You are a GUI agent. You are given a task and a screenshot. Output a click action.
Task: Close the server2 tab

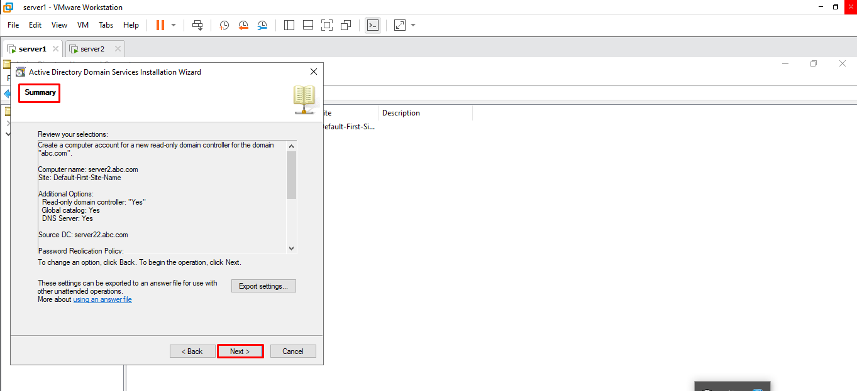pyautogui.click(x=117, y=48)
